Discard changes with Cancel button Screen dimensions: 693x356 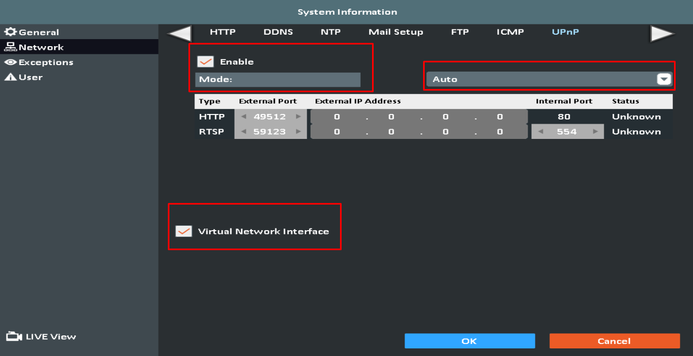coord(615,341)
